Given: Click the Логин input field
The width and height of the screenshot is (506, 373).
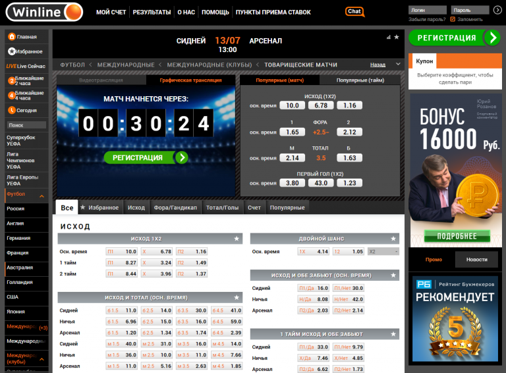Looking at the screenshot, I should pyautogui.click(x=426, y=10).
